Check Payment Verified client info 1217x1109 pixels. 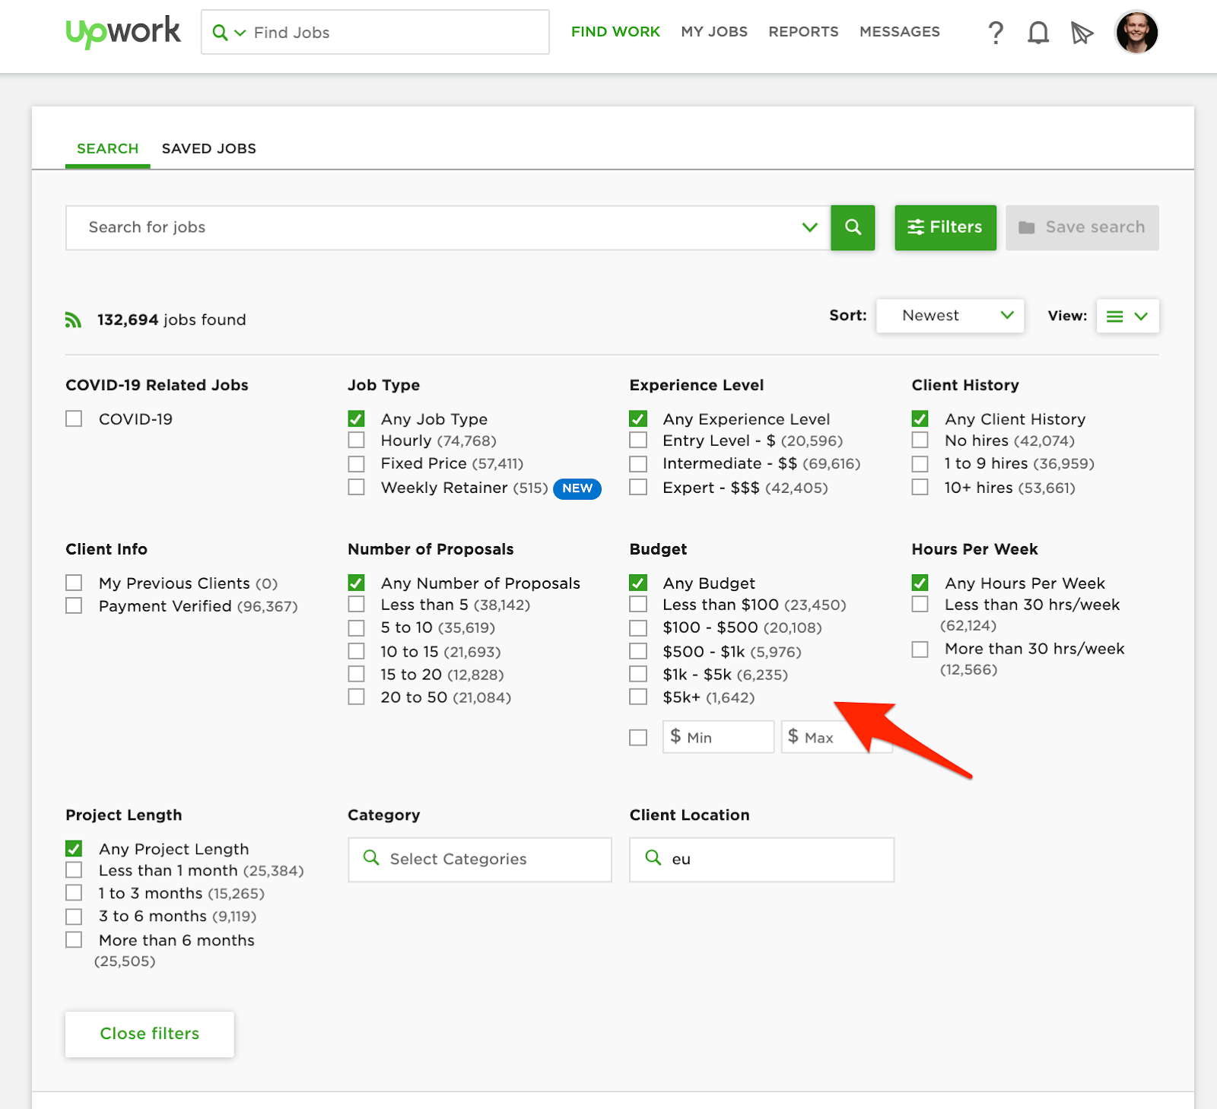[x=74, y=605]
